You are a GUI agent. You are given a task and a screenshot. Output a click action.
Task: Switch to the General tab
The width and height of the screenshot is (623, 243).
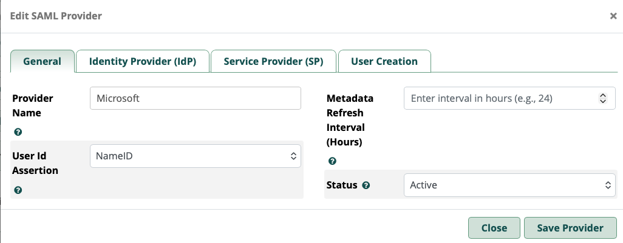click(42, 61)
